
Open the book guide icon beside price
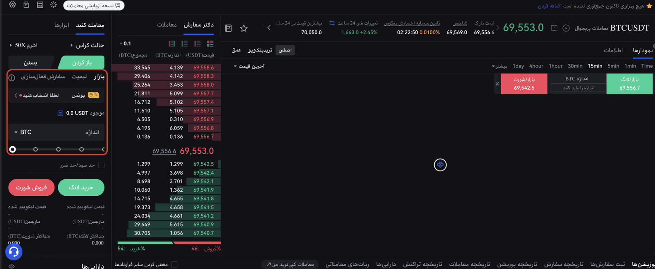coord(554,28)
